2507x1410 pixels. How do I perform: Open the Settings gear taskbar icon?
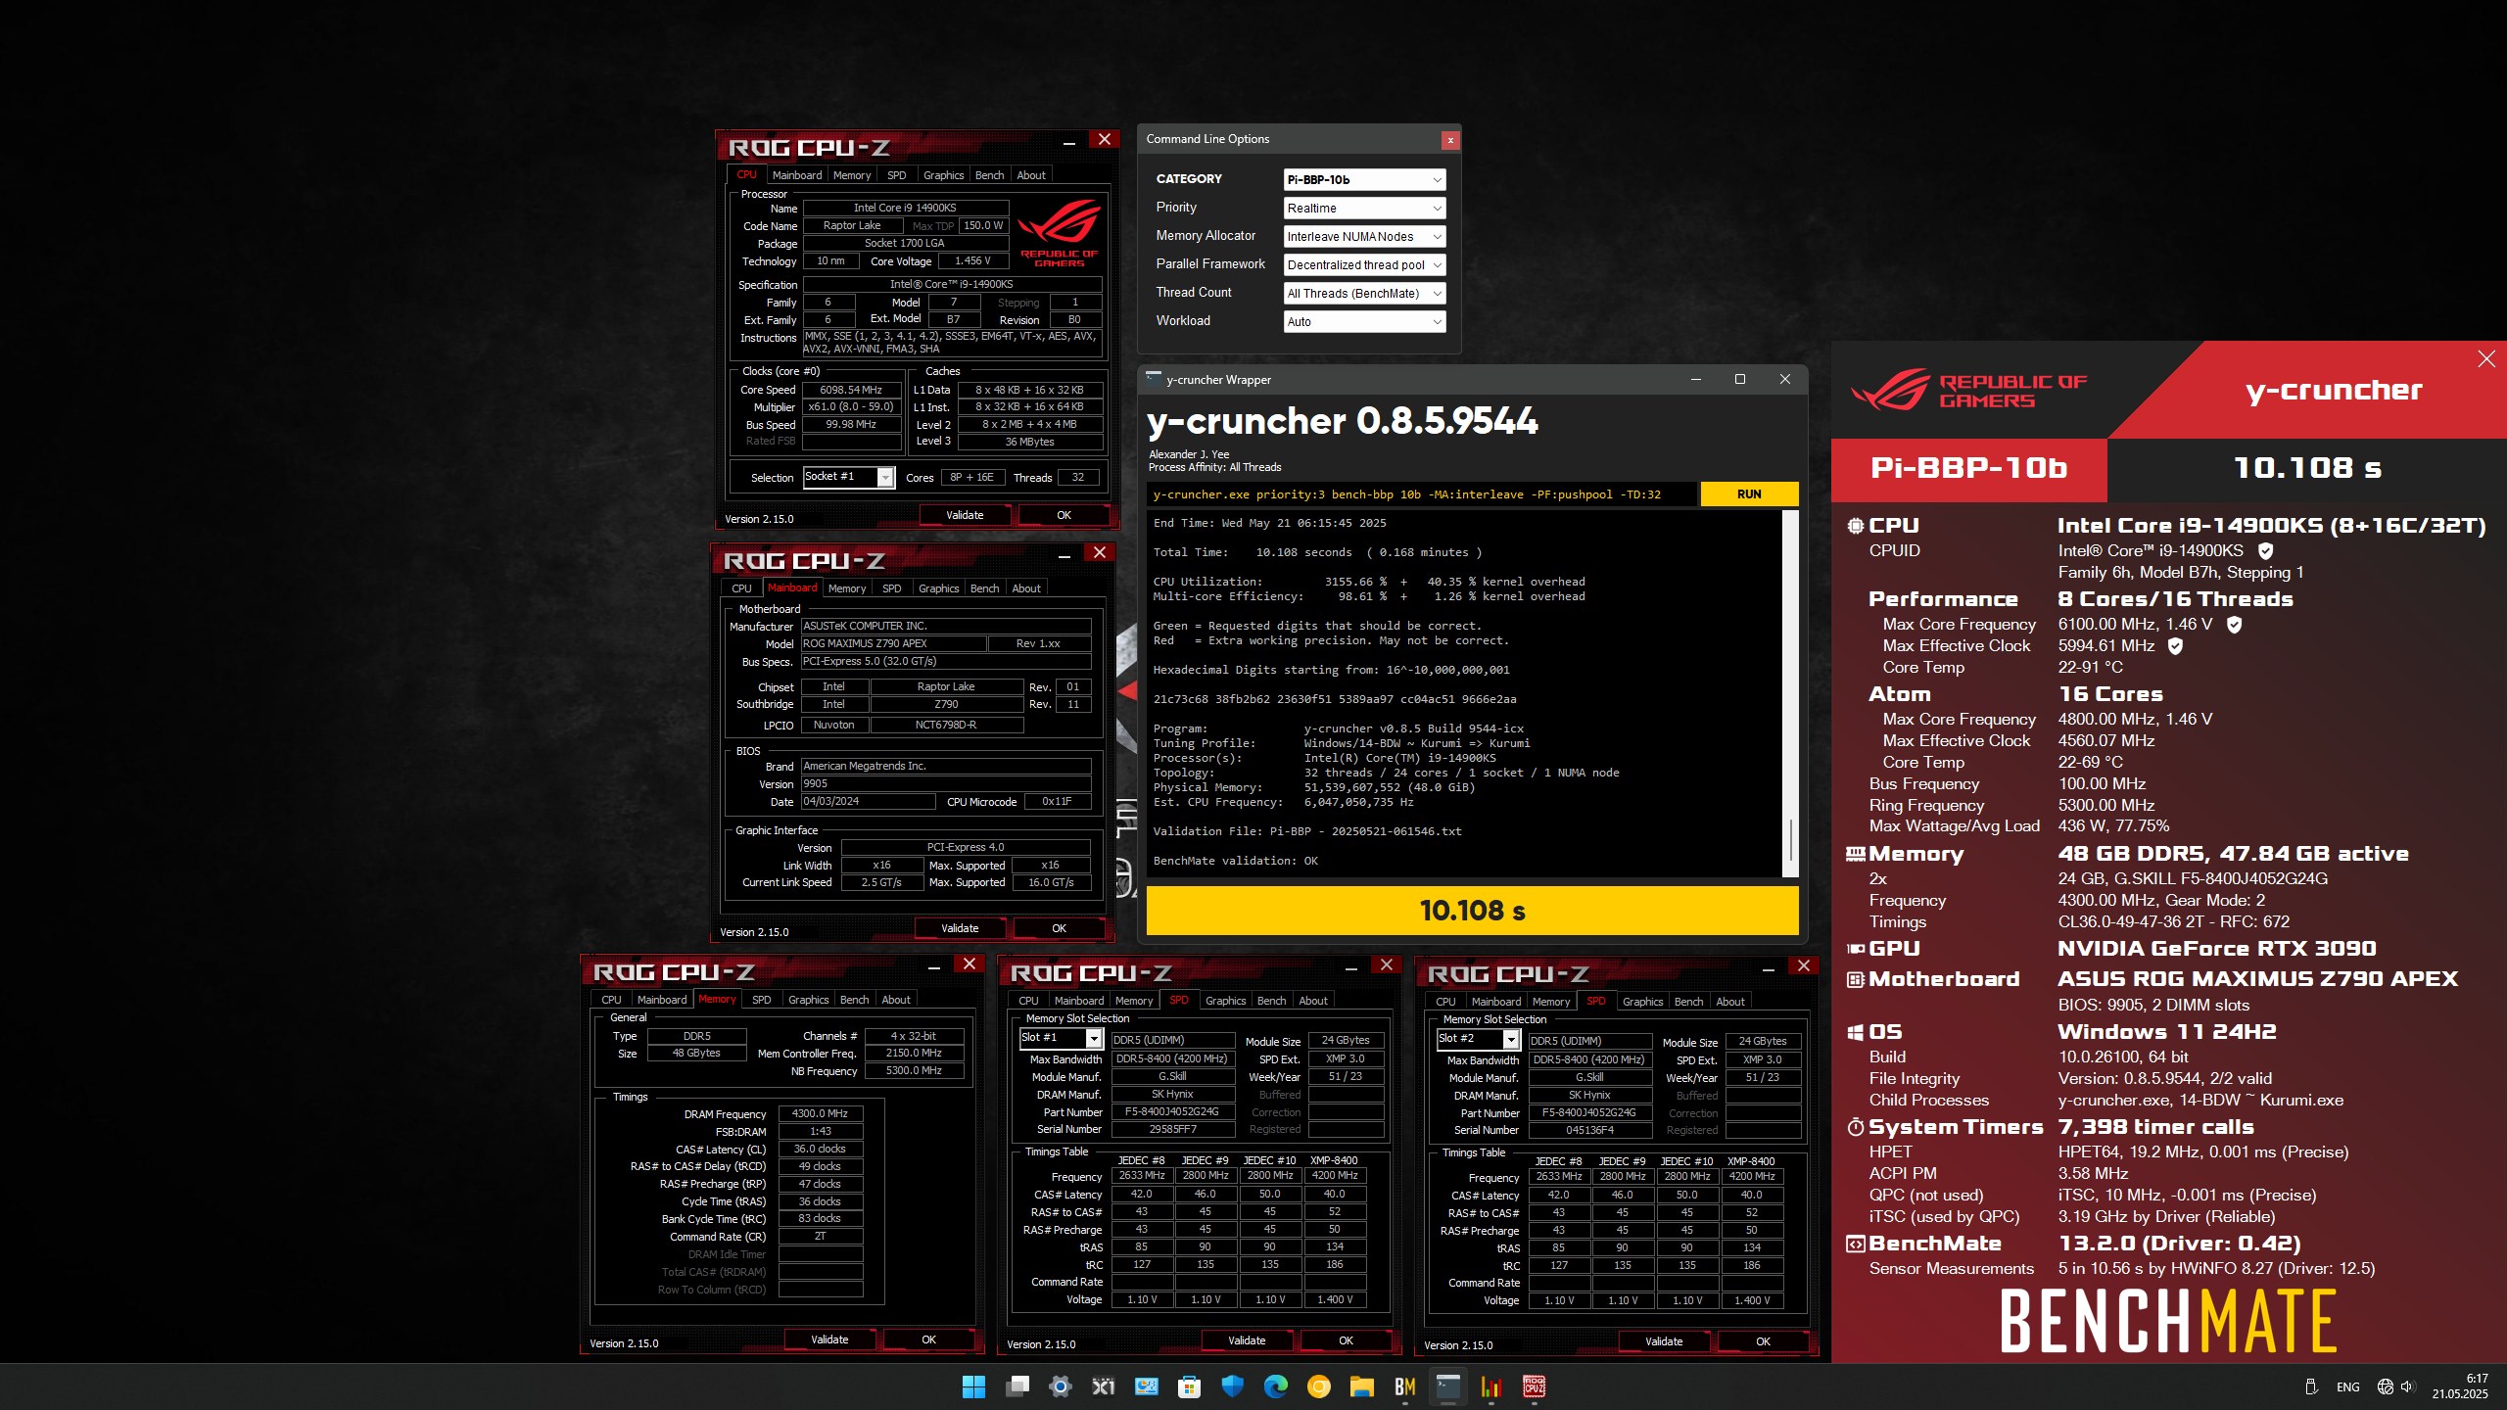1060,1386
